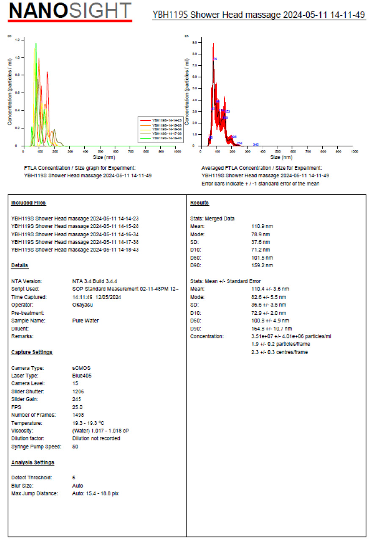The image size is (377, 545).
Task: Select included file ending 14-14-23
Action: pyautogui.click(x=75, y=219)
